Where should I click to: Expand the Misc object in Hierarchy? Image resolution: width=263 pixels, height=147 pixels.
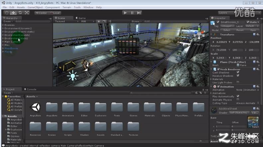[3, 45]
